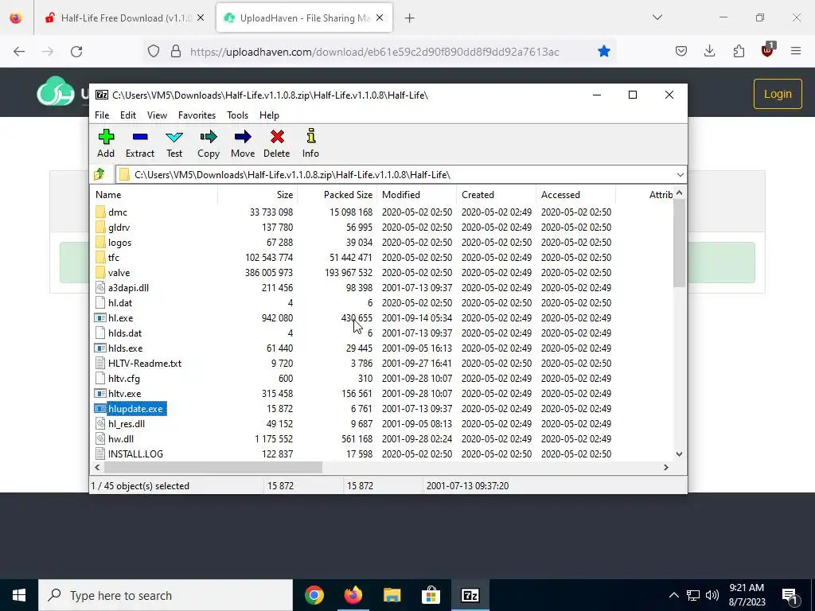
Task: Bookmark star icon in Firefox address bar
Action: pyautogui.click(x=603, y=52)
